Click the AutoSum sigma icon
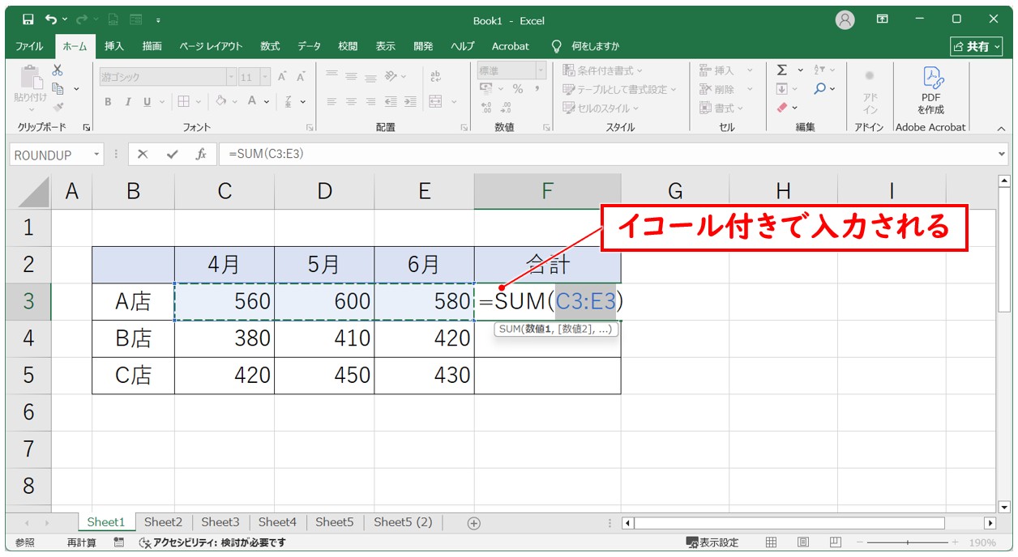This screenshot has width=1018, height=557. (x=781, y=70)
